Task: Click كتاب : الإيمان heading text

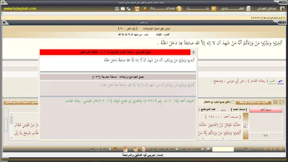Action: pos(163,35)
